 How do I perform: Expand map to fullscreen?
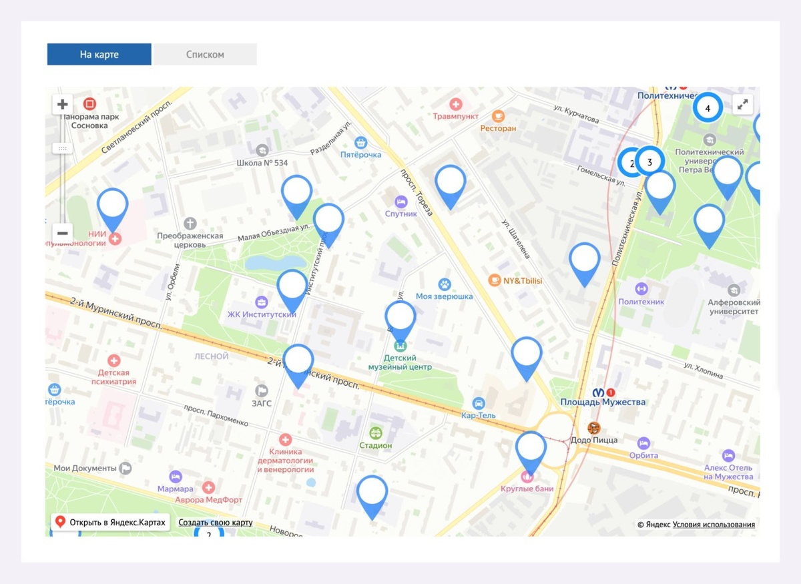[743, 104]
